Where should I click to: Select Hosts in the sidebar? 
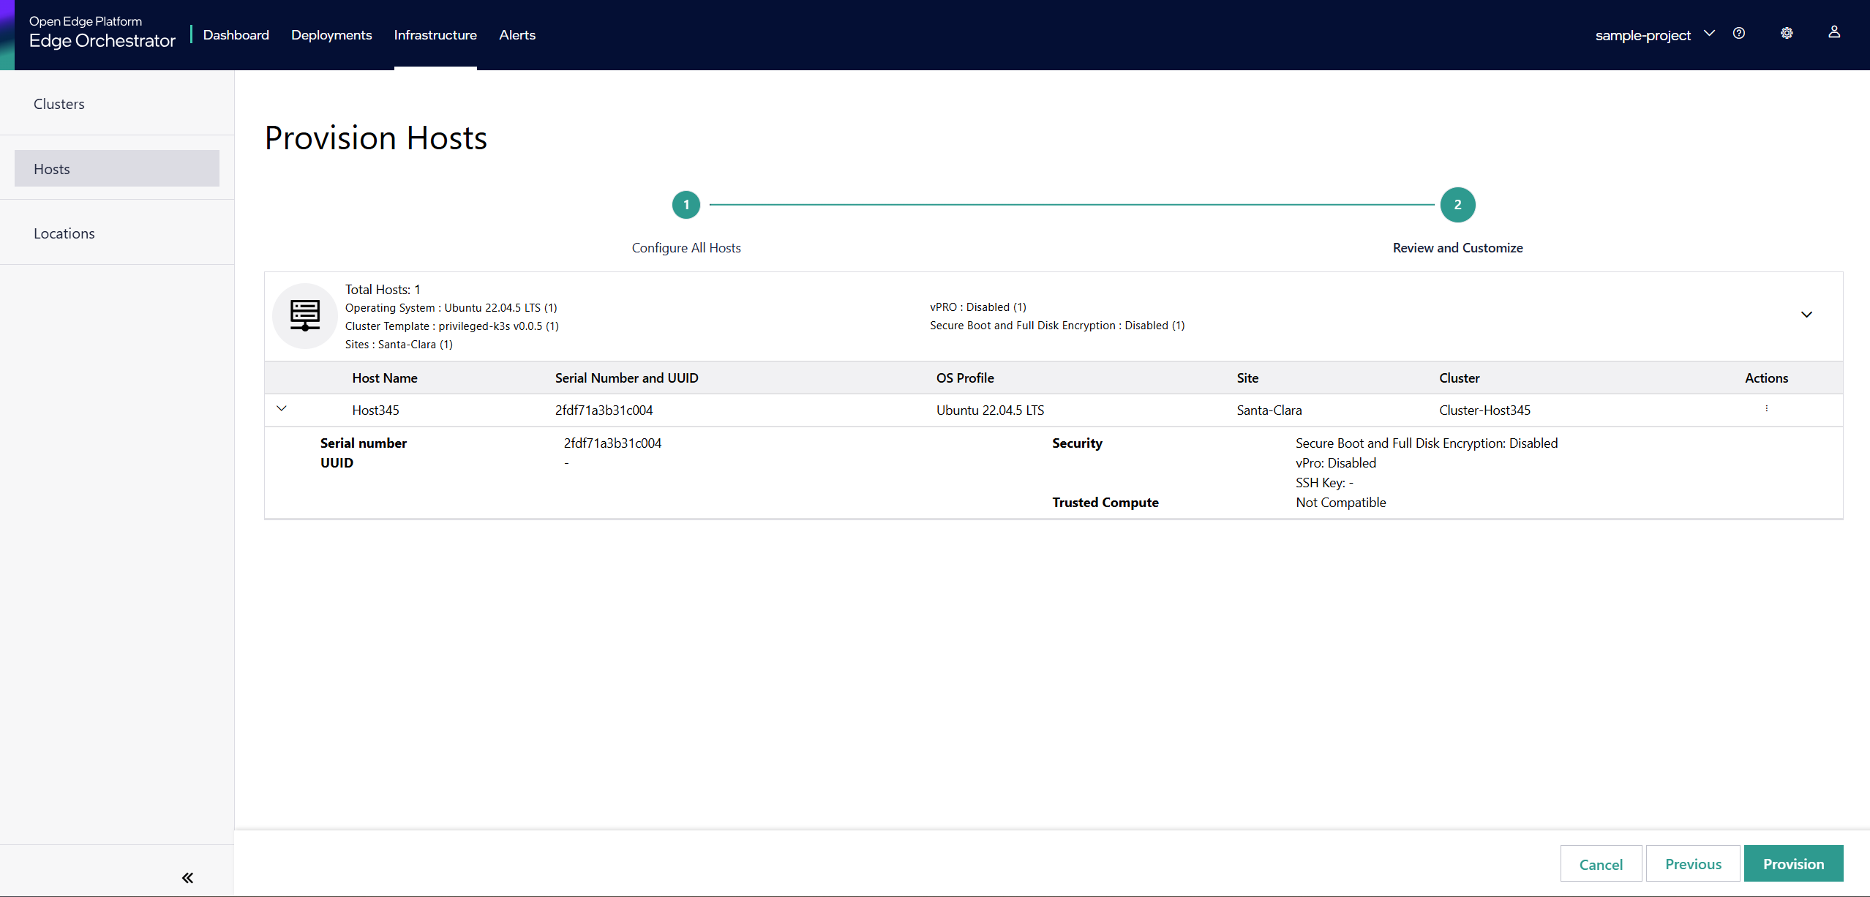tap(117, 168)
